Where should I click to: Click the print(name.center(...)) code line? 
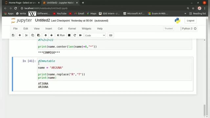[x=67, y=47]
